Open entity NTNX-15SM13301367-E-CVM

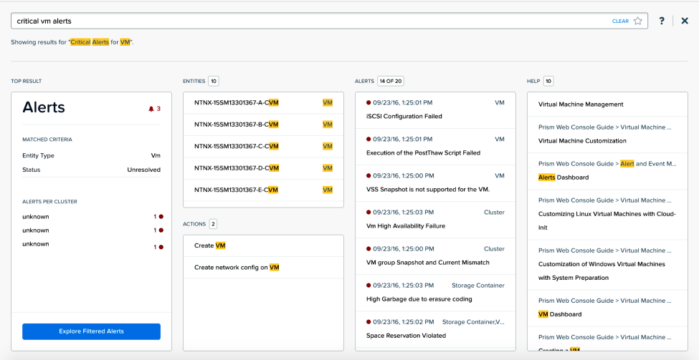point(263,190)
